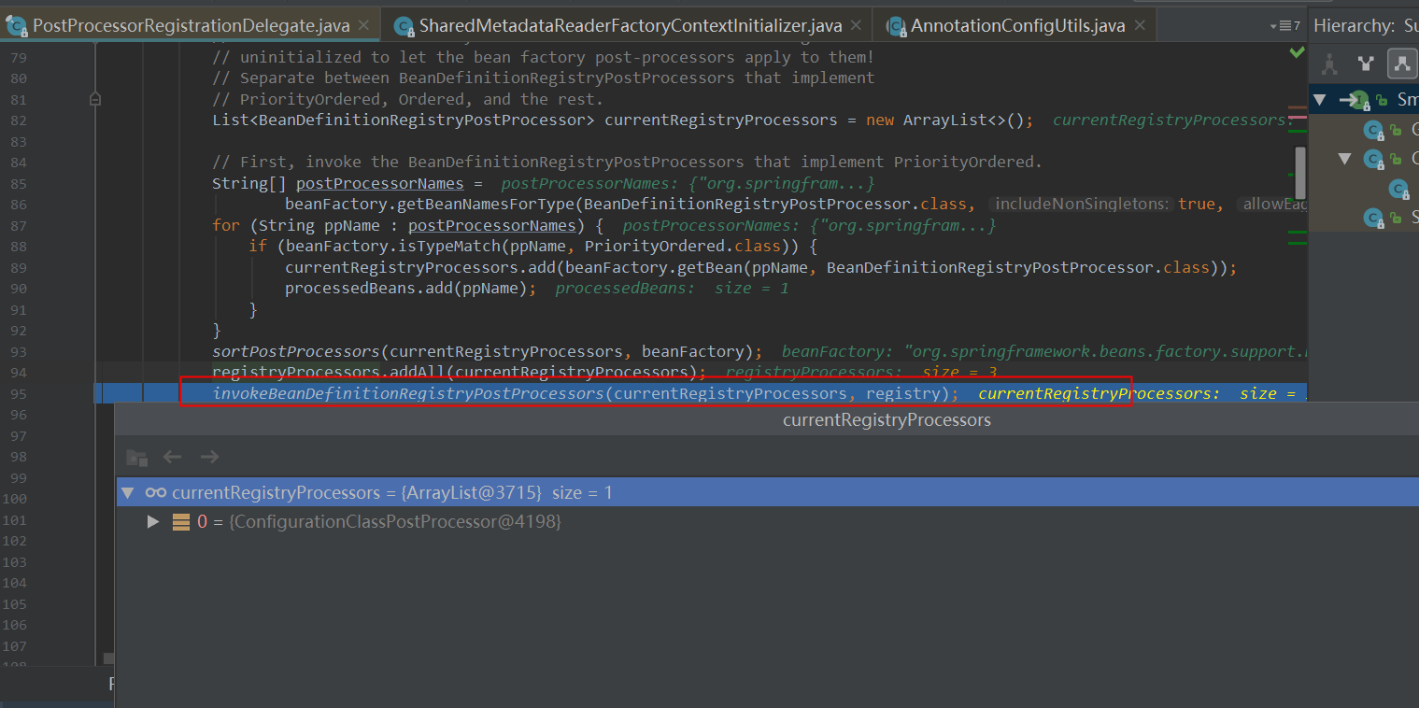The image size is (1419, 708).
Task: Click 'invokeBeanDefinitionRegistryPostProcessors' on line 95
Action: [x=408, y=393]
